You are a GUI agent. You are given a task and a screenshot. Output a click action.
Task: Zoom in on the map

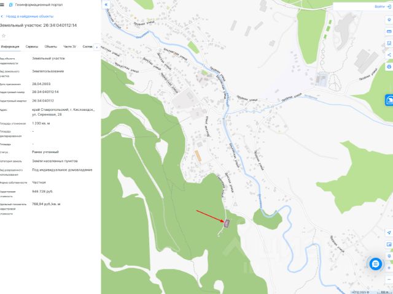tap(389, 268)
